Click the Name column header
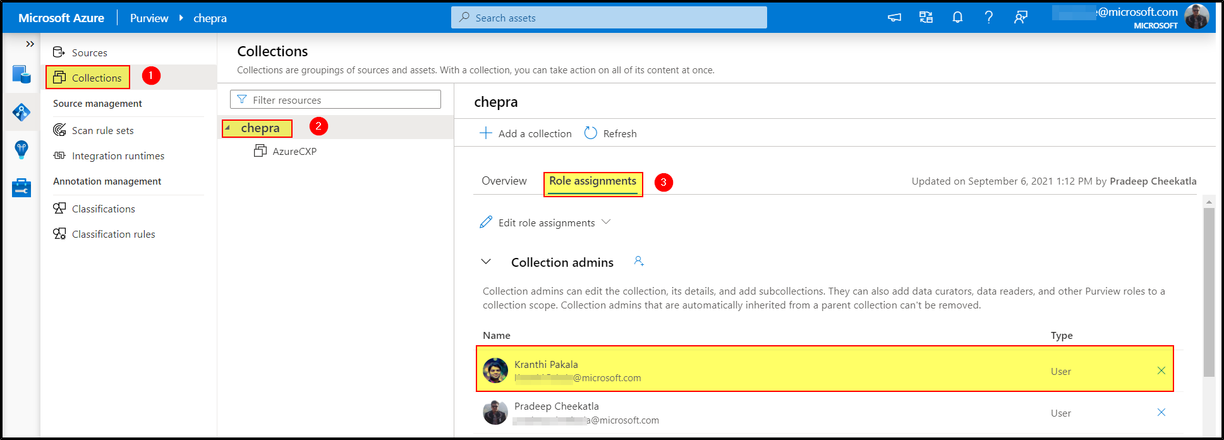 tap(497, 335)
